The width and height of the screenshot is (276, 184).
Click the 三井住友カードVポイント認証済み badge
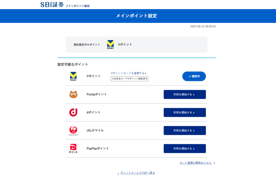pyautogui.click(x=129, y=79)
